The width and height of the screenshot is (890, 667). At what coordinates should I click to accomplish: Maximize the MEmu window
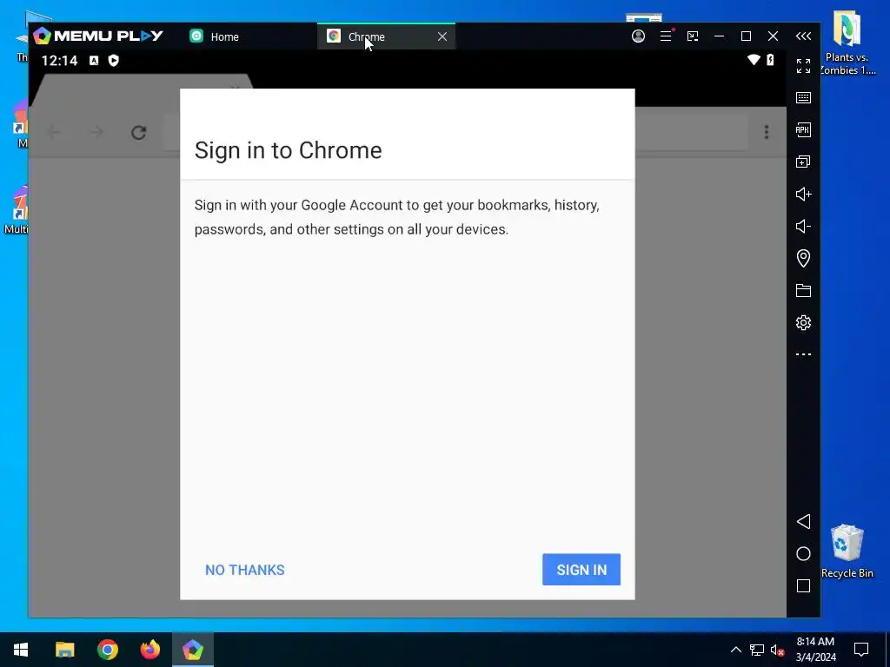click(746, 36)
